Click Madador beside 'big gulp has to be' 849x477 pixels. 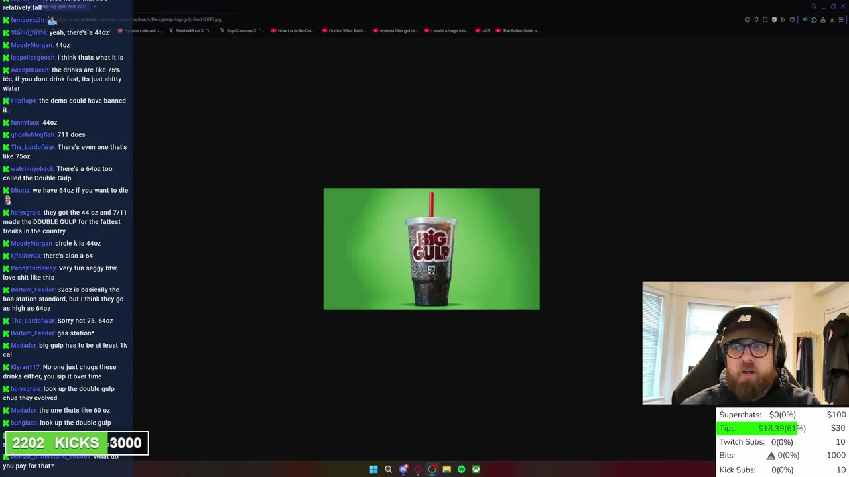(x=24, y=345)
